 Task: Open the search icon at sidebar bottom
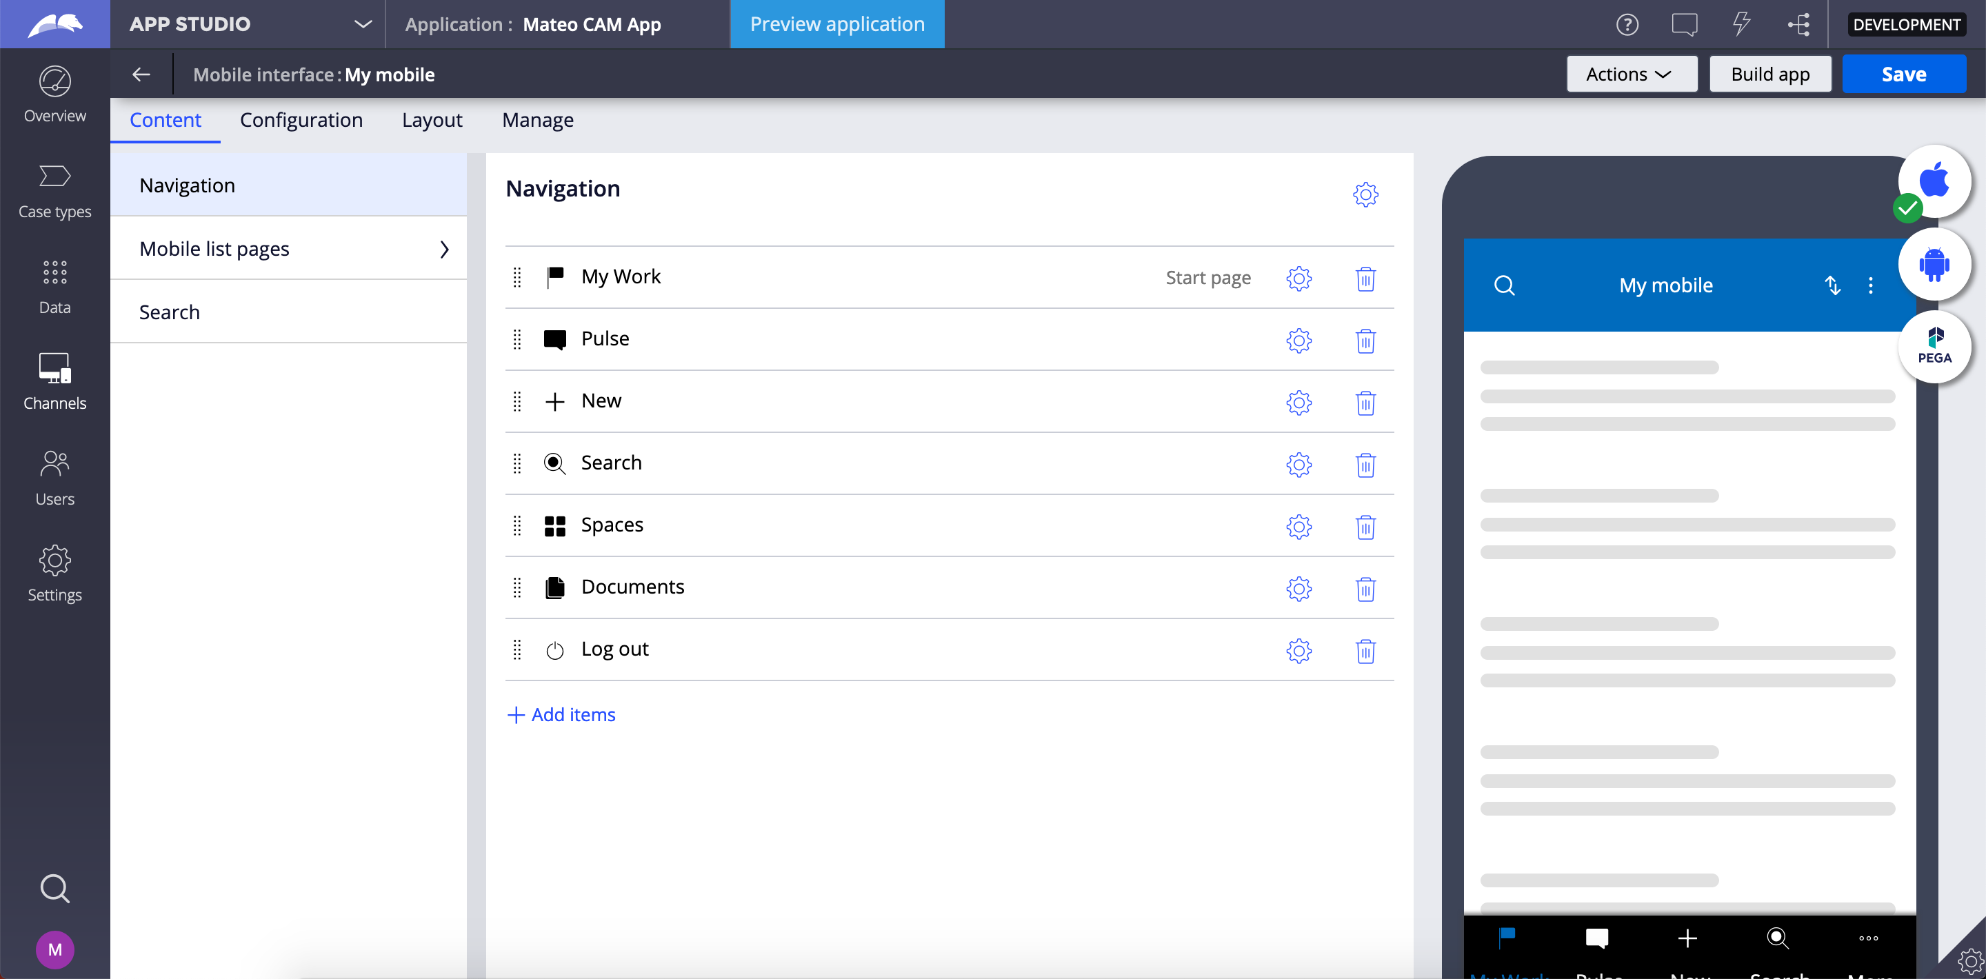(x=54, y=888)
